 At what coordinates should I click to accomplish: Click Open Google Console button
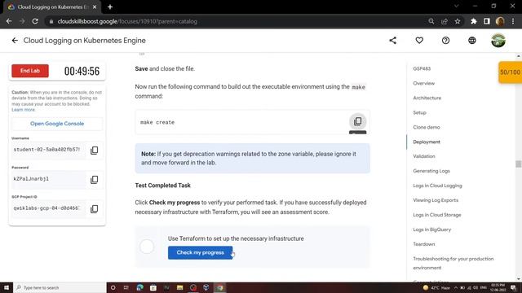pyautogui.click(x=57, y=124)
